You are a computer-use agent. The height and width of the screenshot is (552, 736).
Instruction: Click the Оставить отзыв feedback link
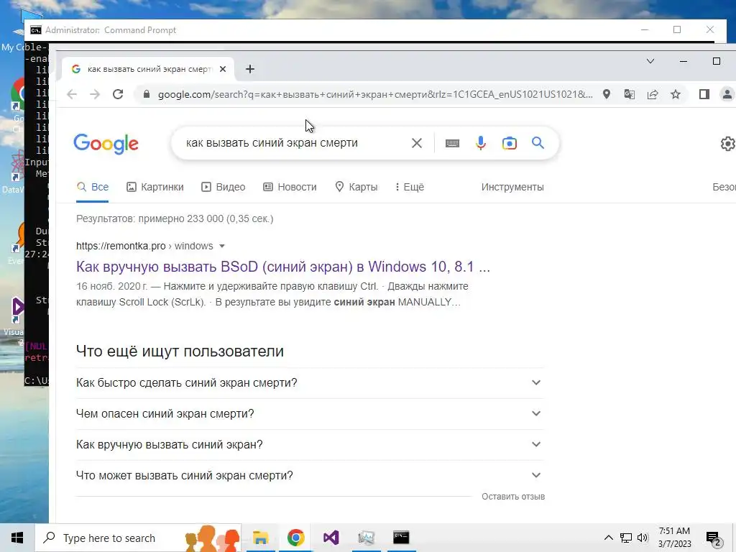click(513, 497)
